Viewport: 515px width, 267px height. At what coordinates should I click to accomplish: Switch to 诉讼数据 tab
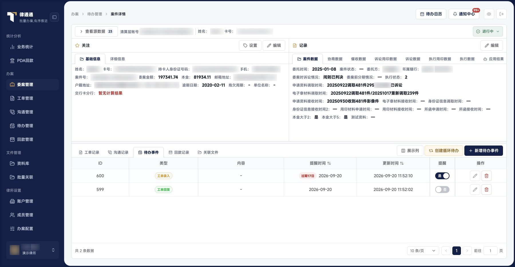point(413,59)
